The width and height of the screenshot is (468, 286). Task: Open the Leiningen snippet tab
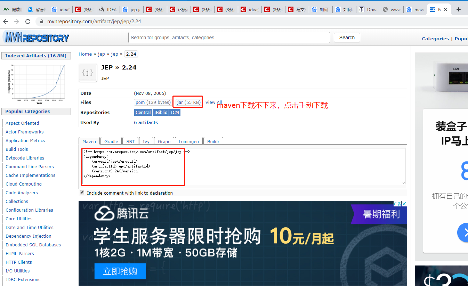(188, 141)
